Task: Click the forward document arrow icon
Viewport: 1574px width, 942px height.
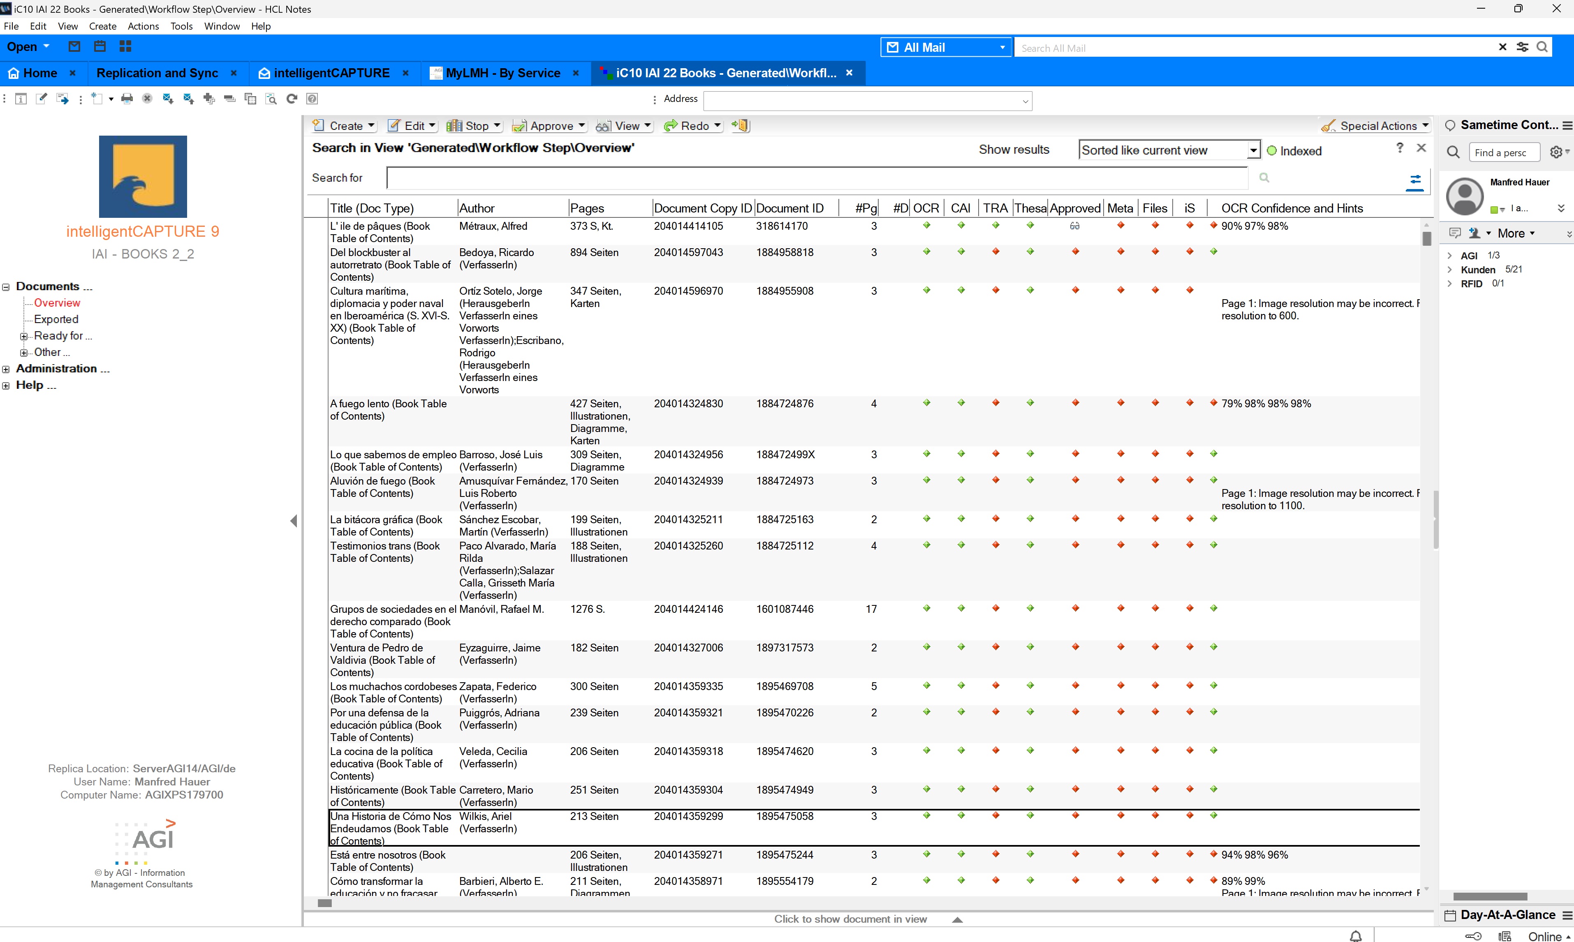Action: click(62, 98)
